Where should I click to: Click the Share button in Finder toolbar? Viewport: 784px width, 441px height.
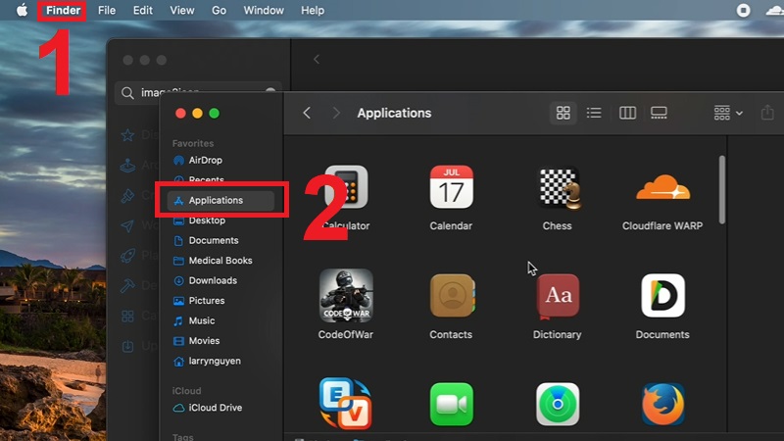[767, 113]
